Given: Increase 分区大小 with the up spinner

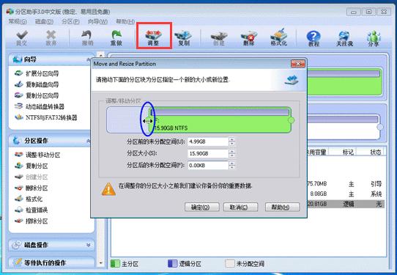Looking at the screenshot, I should (x=231, y=152).
